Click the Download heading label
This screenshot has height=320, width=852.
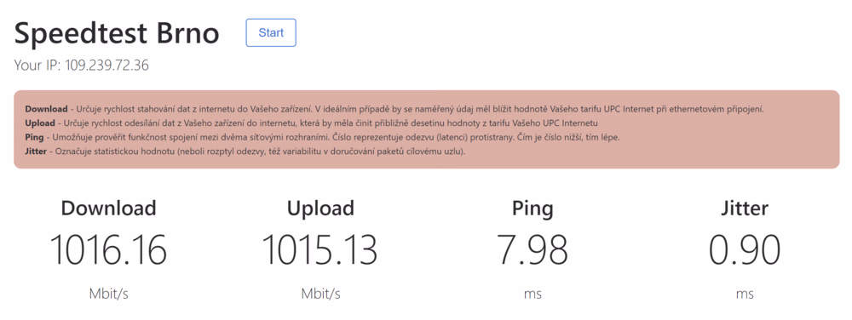pos(109,208)
